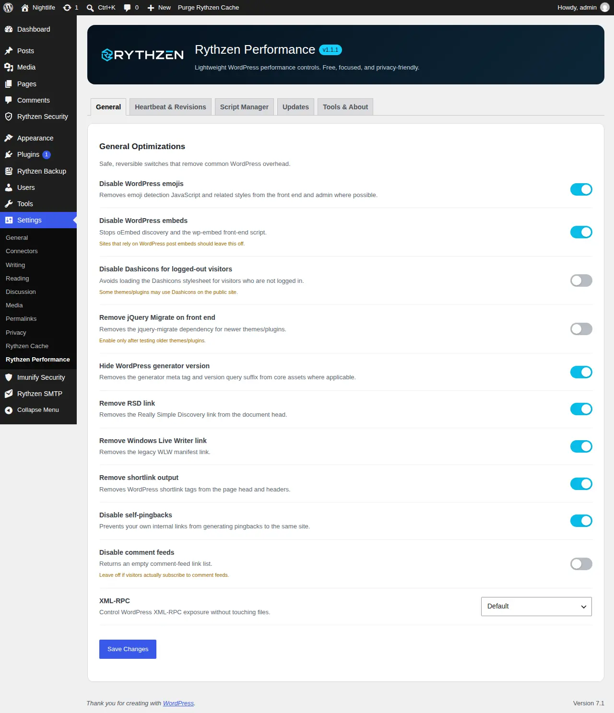Click the Version 7.1 footer text
This screenshot has height=713, width=614.
click(589, 703)
